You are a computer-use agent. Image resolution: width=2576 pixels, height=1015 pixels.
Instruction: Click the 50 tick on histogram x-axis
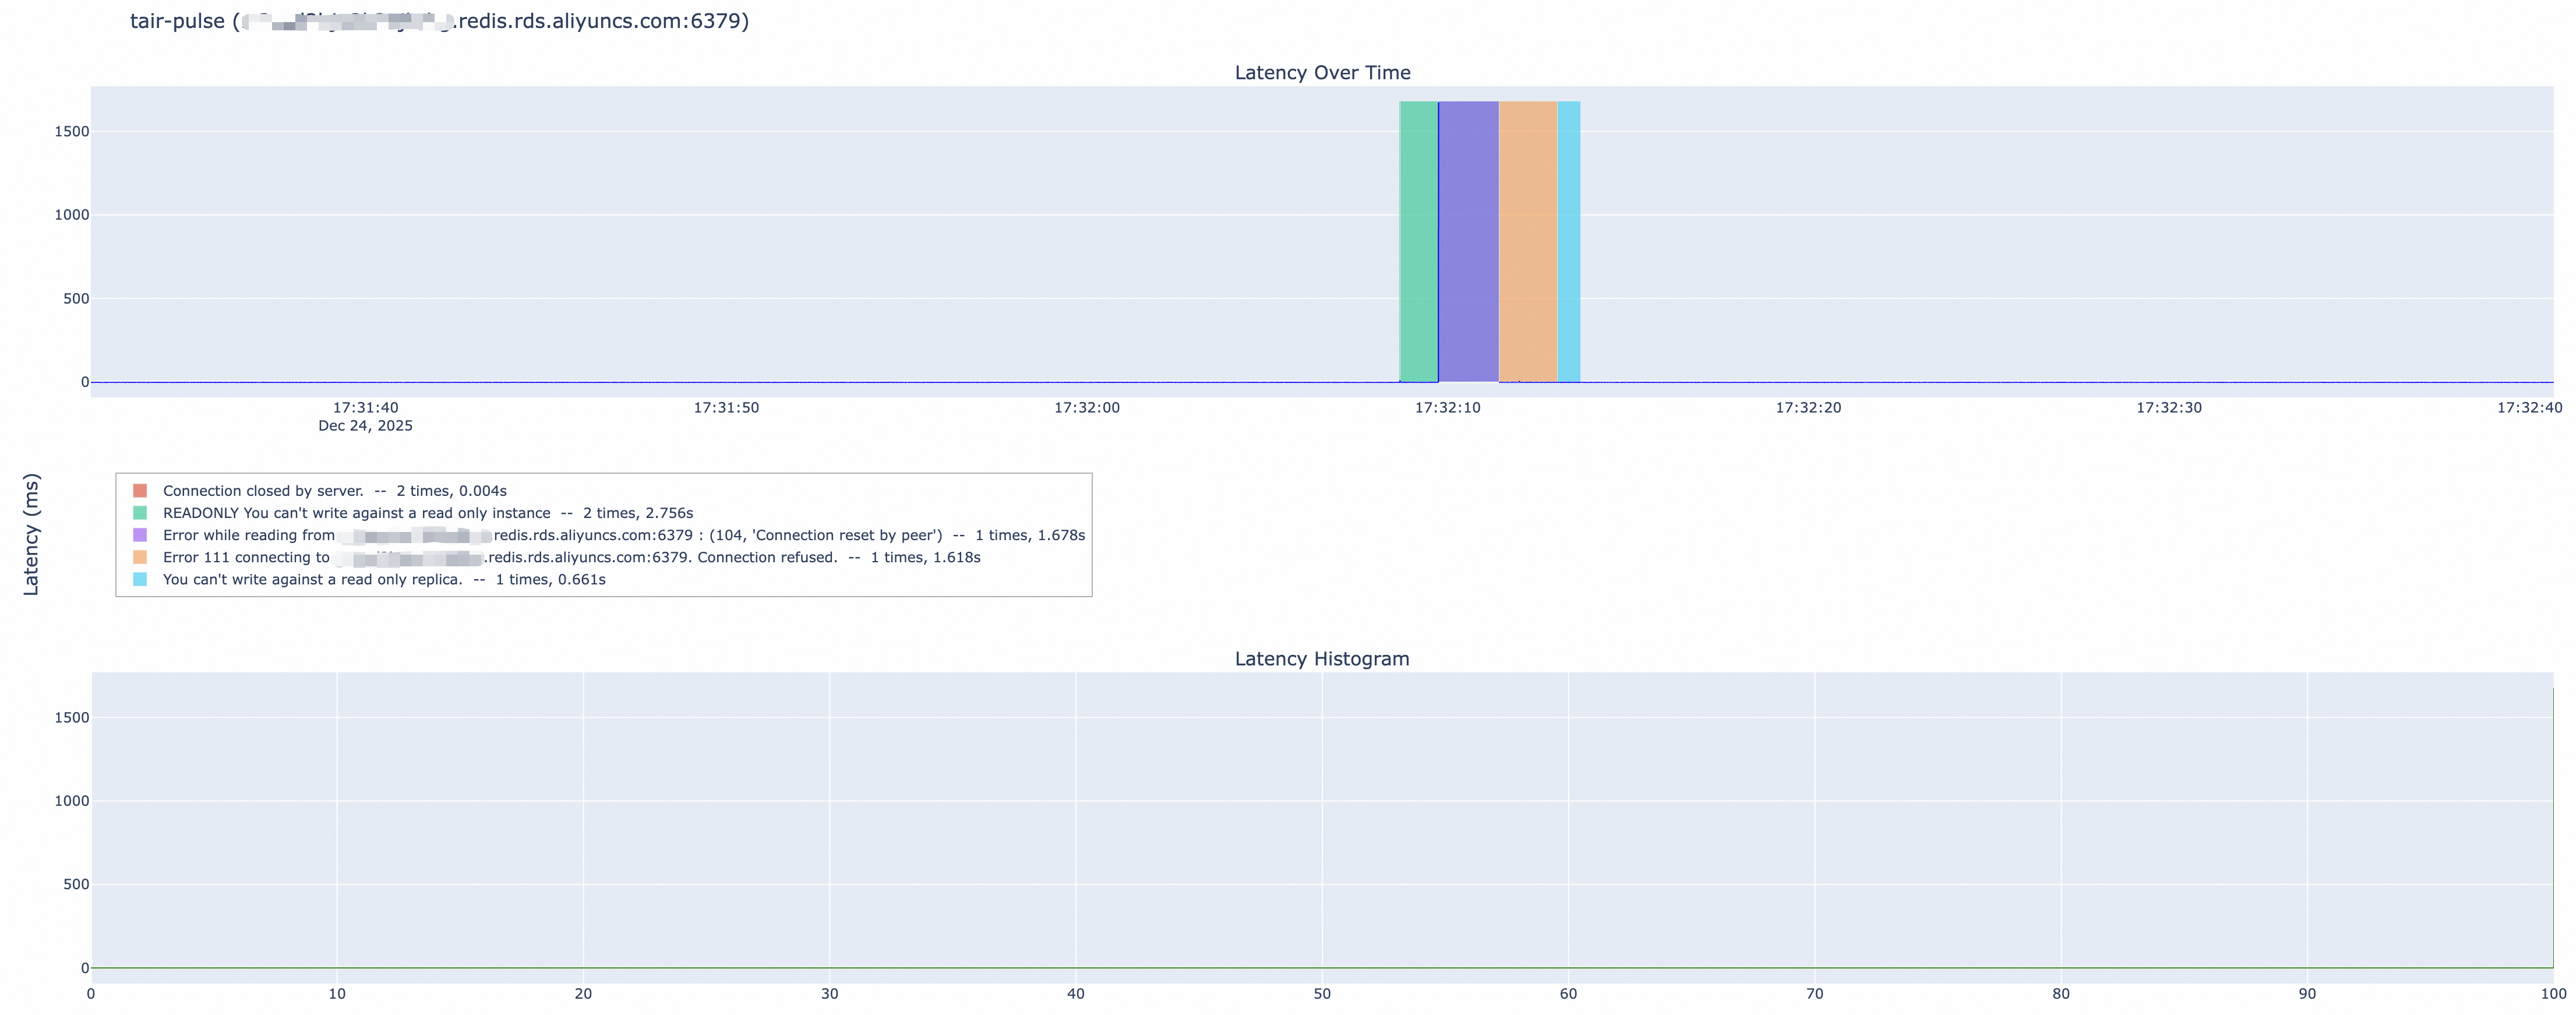pos(1321,994)
